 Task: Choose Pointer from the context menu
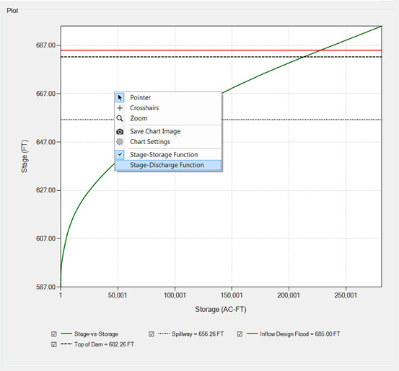(168, 97)
